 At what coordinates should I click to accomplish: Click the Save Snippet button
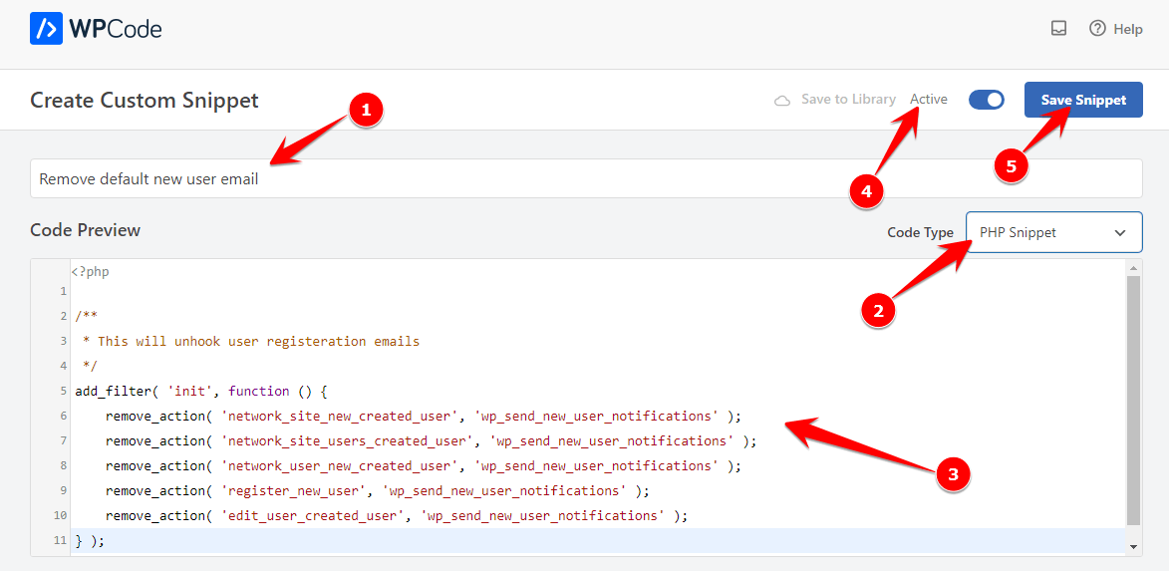(x=1083, y=100)
